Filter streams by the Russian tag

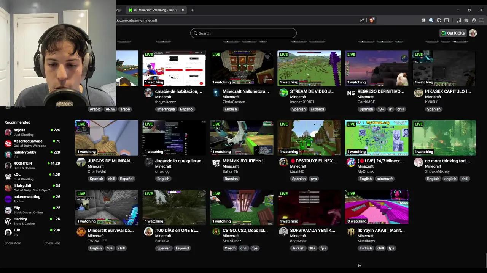tap(231, 179)
